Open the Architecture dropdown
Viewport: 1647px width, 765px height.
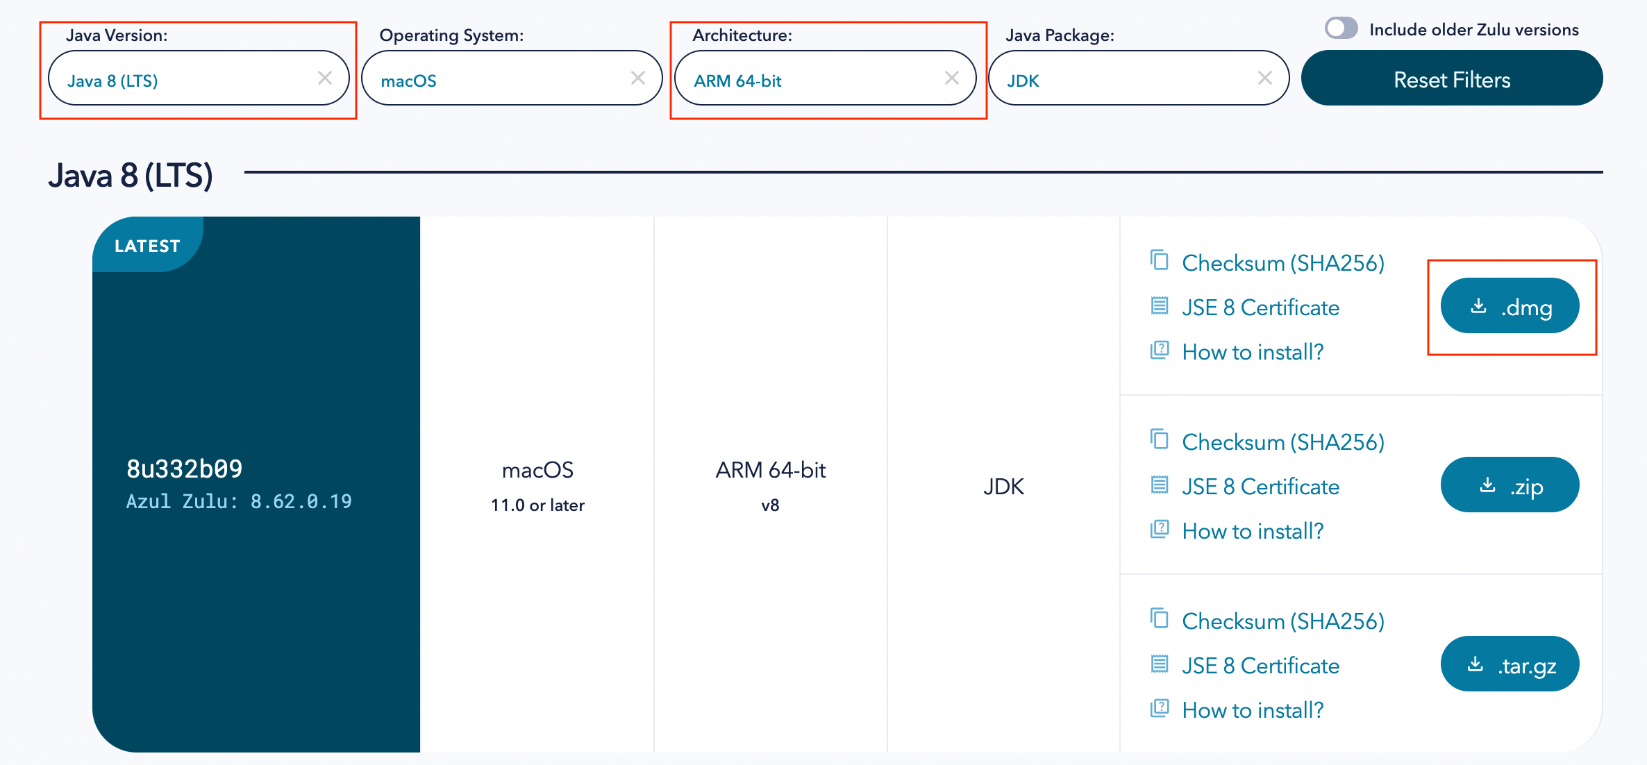point(826,78)
